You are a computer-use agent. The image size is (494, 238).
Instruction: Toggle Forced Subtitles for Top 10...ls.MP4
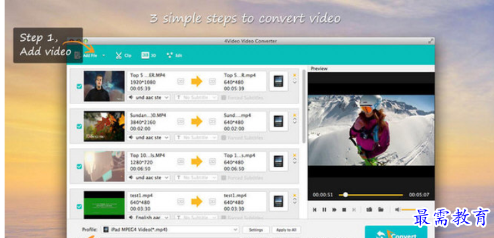224,177
